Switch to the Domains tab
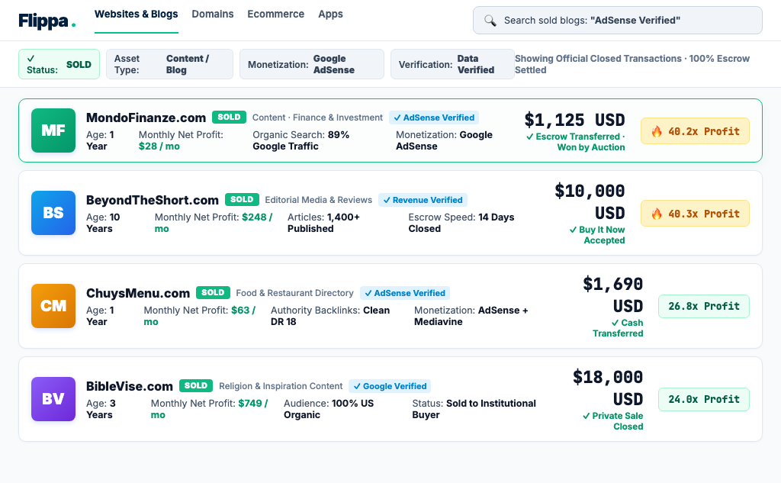The image size is (781, 483). click(x=213, y=14)
